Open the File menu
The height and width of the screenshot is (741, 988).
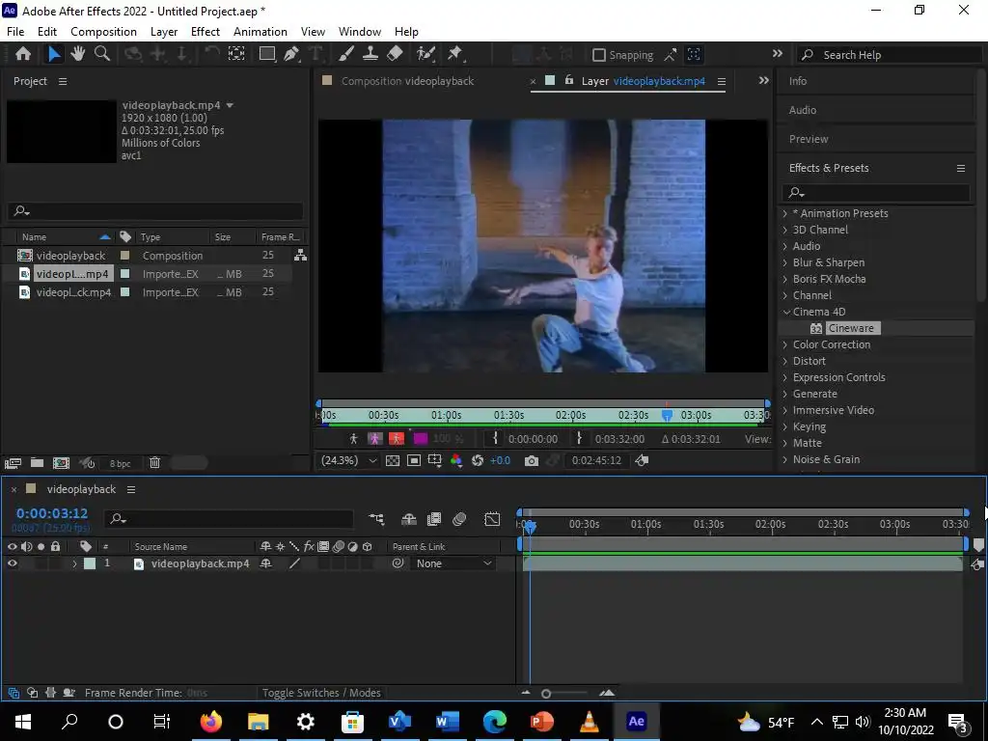pos(15,32)
